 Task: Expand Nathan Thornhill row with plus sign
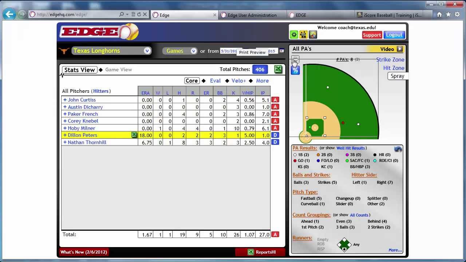65,142
